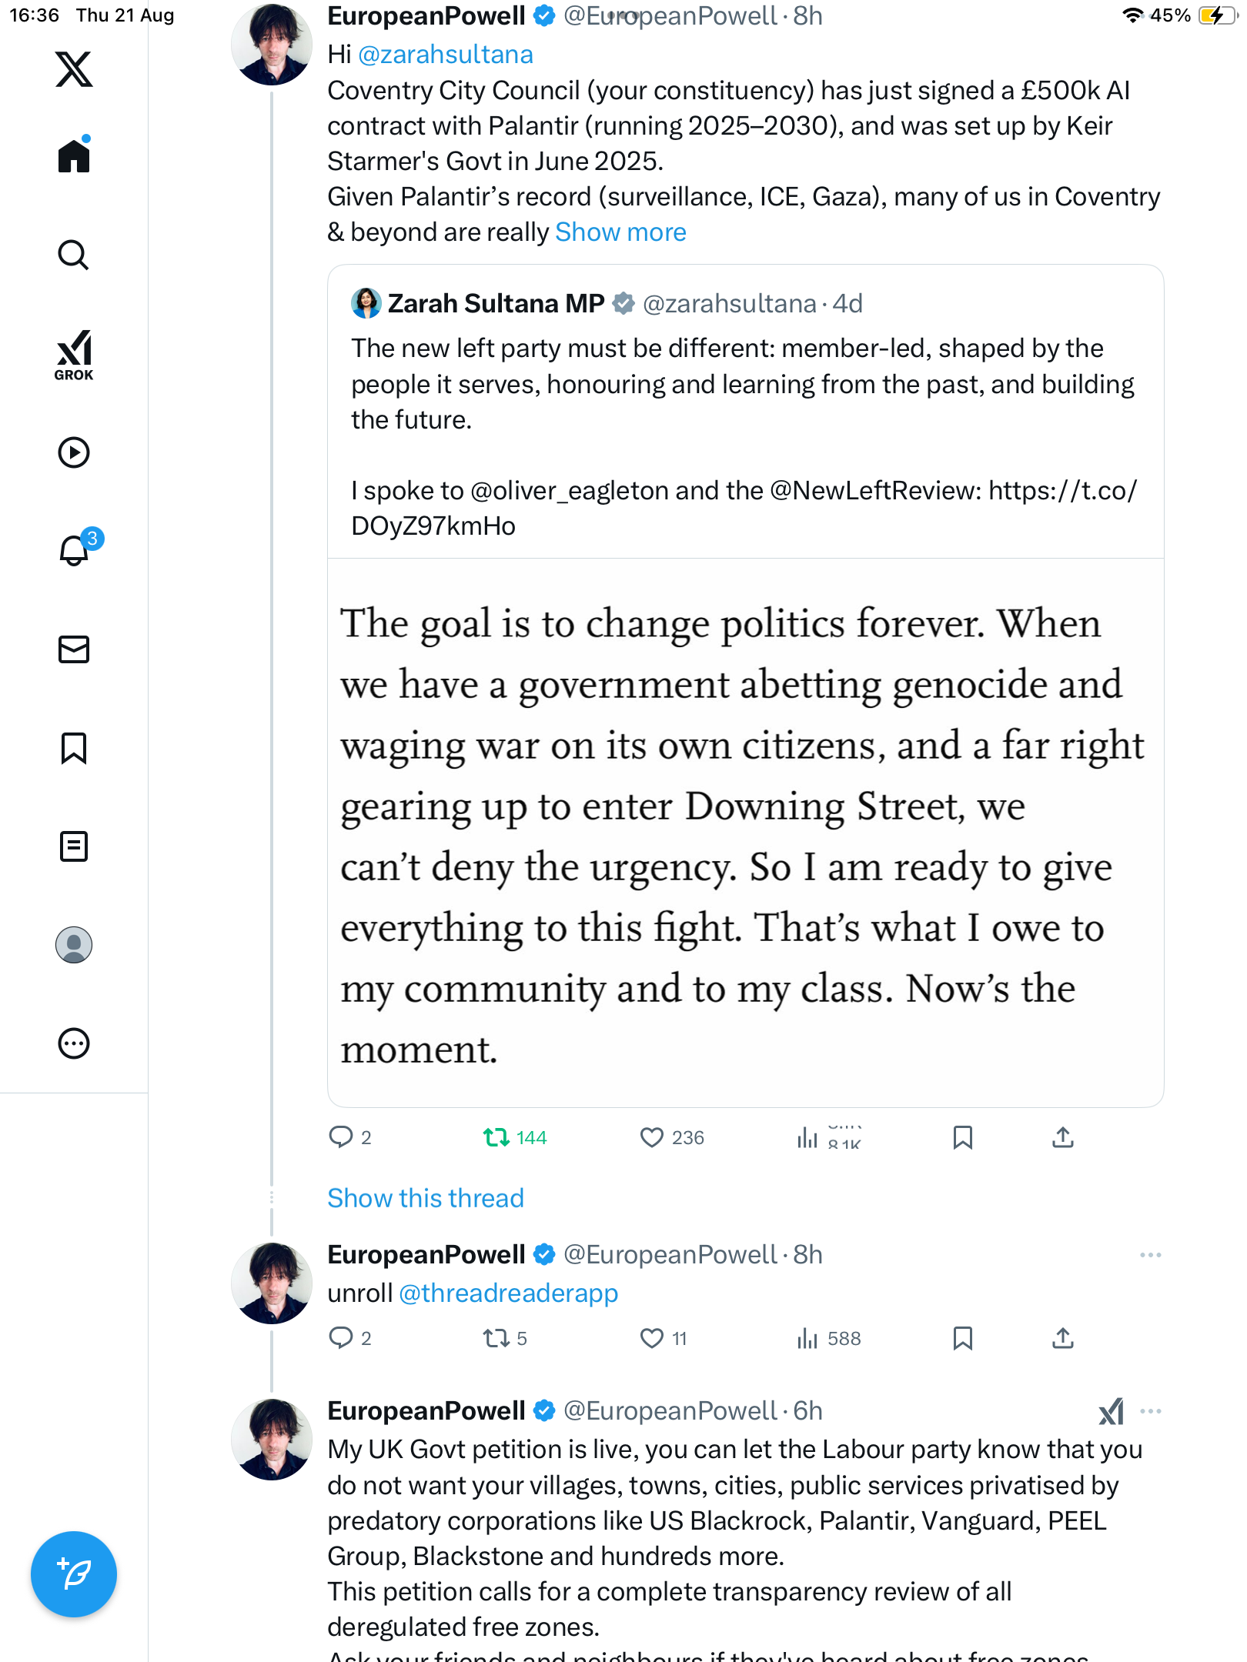Viewport: 1247px width, 1662px height.
Task: Undo repost on the 144-repost tweet
Action: [496, 1137]
